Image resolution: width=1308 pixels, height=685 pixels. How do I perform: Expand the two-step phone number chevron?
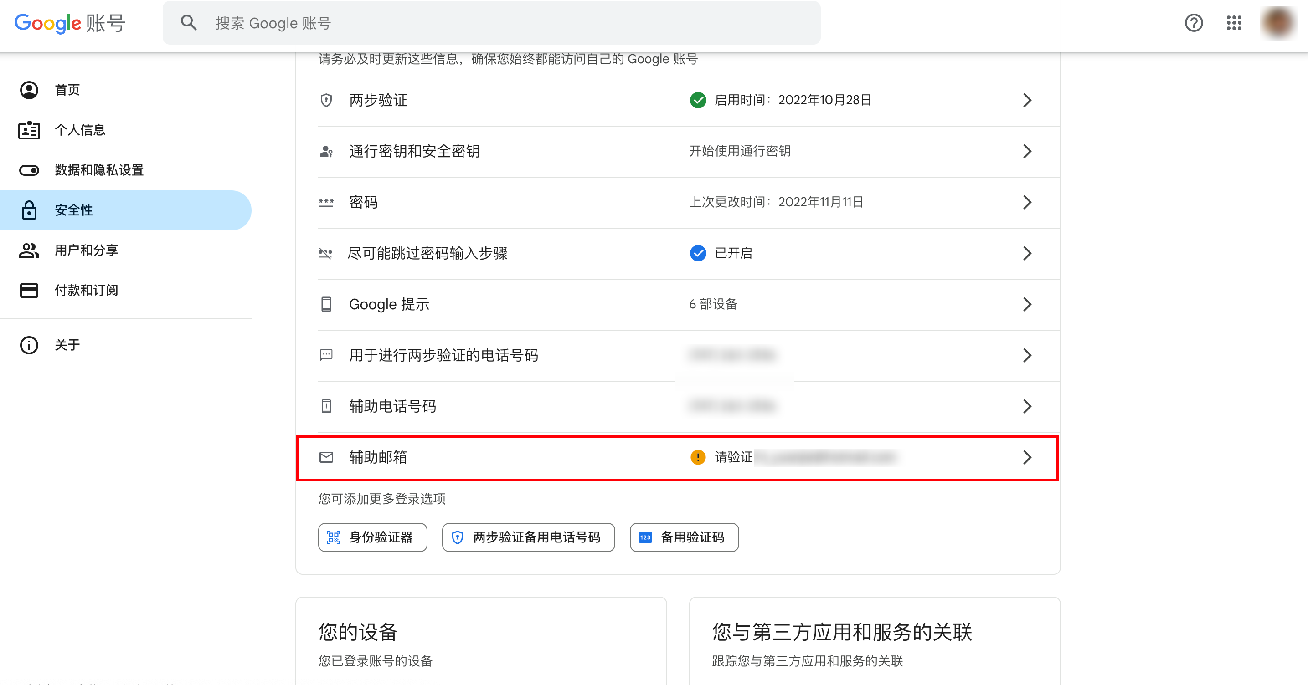[1027, 355]
